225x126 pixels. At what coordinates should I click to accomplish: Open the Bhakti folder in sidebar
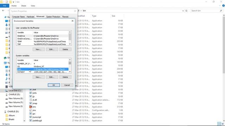tap(12, 119)
